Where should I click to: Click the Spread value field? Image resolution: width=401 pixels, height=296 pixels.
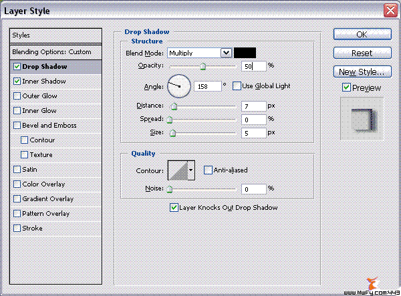pyautogui.click(x=254, y=120)
